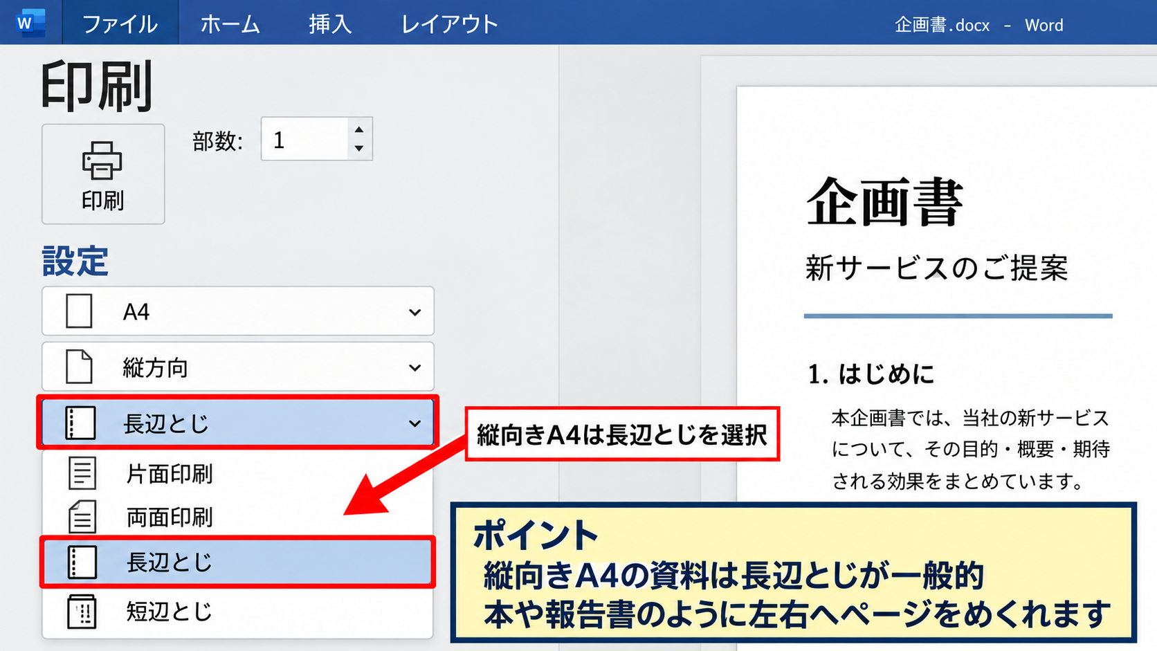Increase the 部数 copies count

358,129
